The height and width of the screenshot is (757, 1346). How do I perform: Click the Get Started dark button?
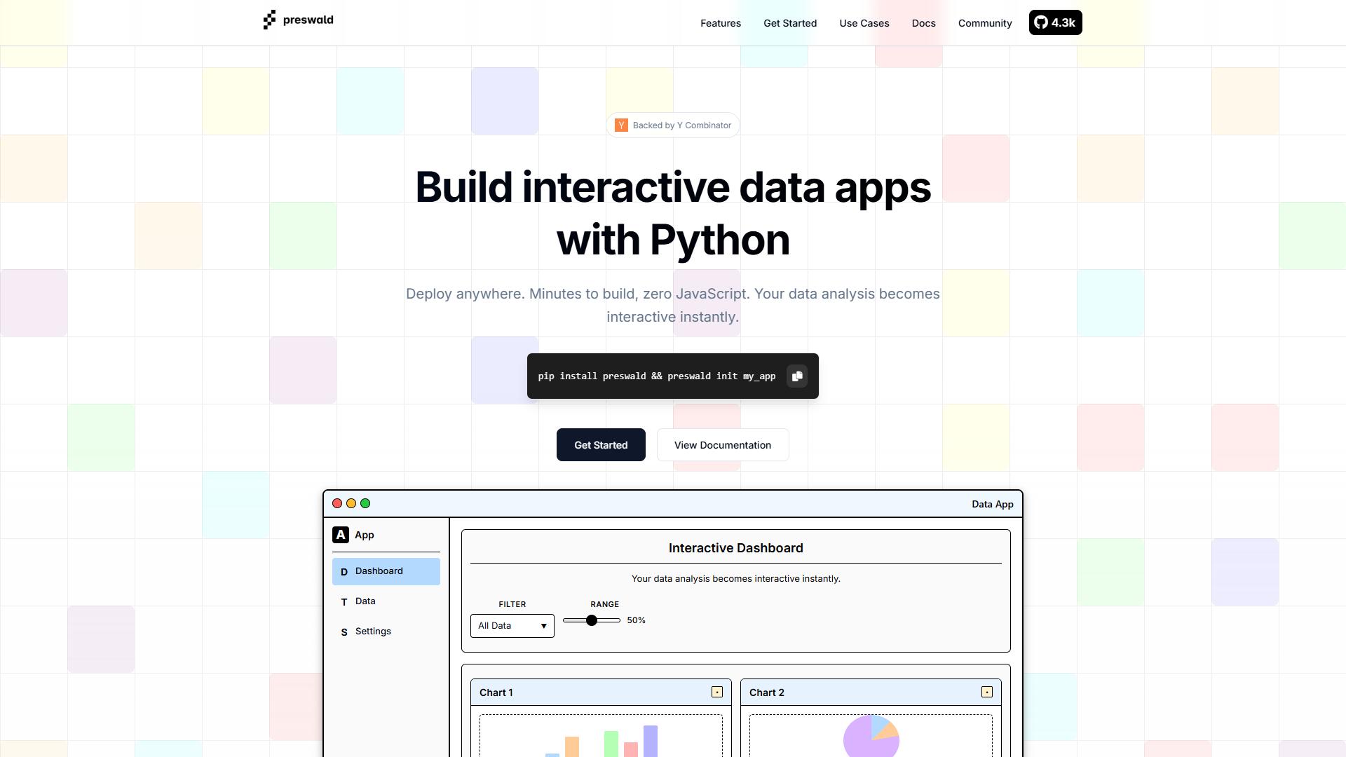(x=601, y=445)
